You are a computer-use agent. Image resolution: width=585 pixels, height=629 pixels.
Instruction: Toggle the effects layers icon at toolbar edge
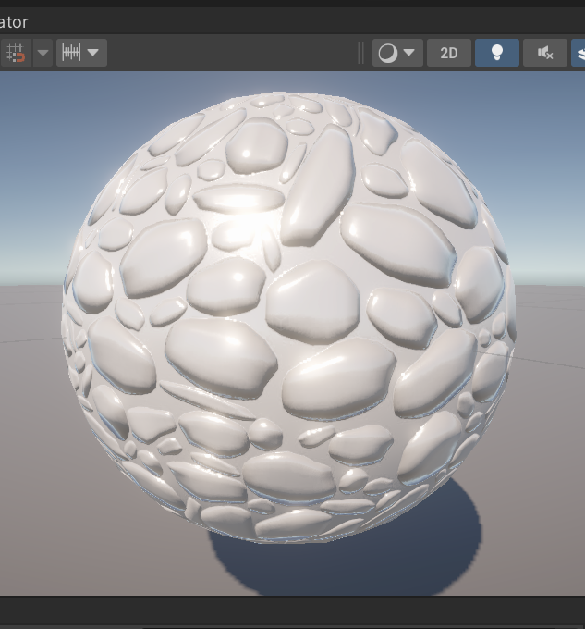pos(579,53)
